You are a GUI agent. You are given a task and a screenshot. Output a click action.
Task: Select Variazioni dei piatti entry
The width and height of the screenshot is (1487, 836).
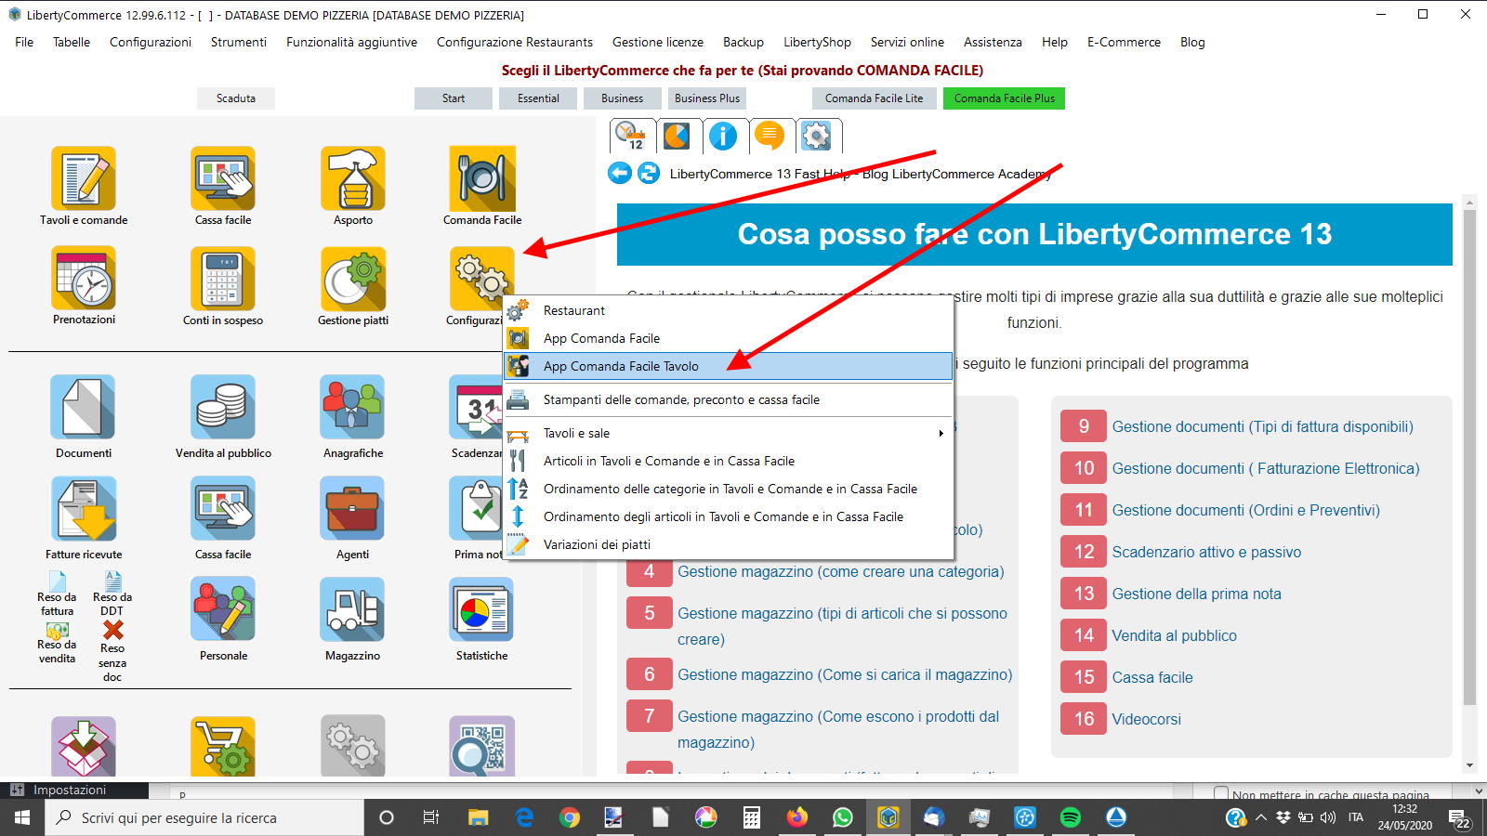pos(729,544)
